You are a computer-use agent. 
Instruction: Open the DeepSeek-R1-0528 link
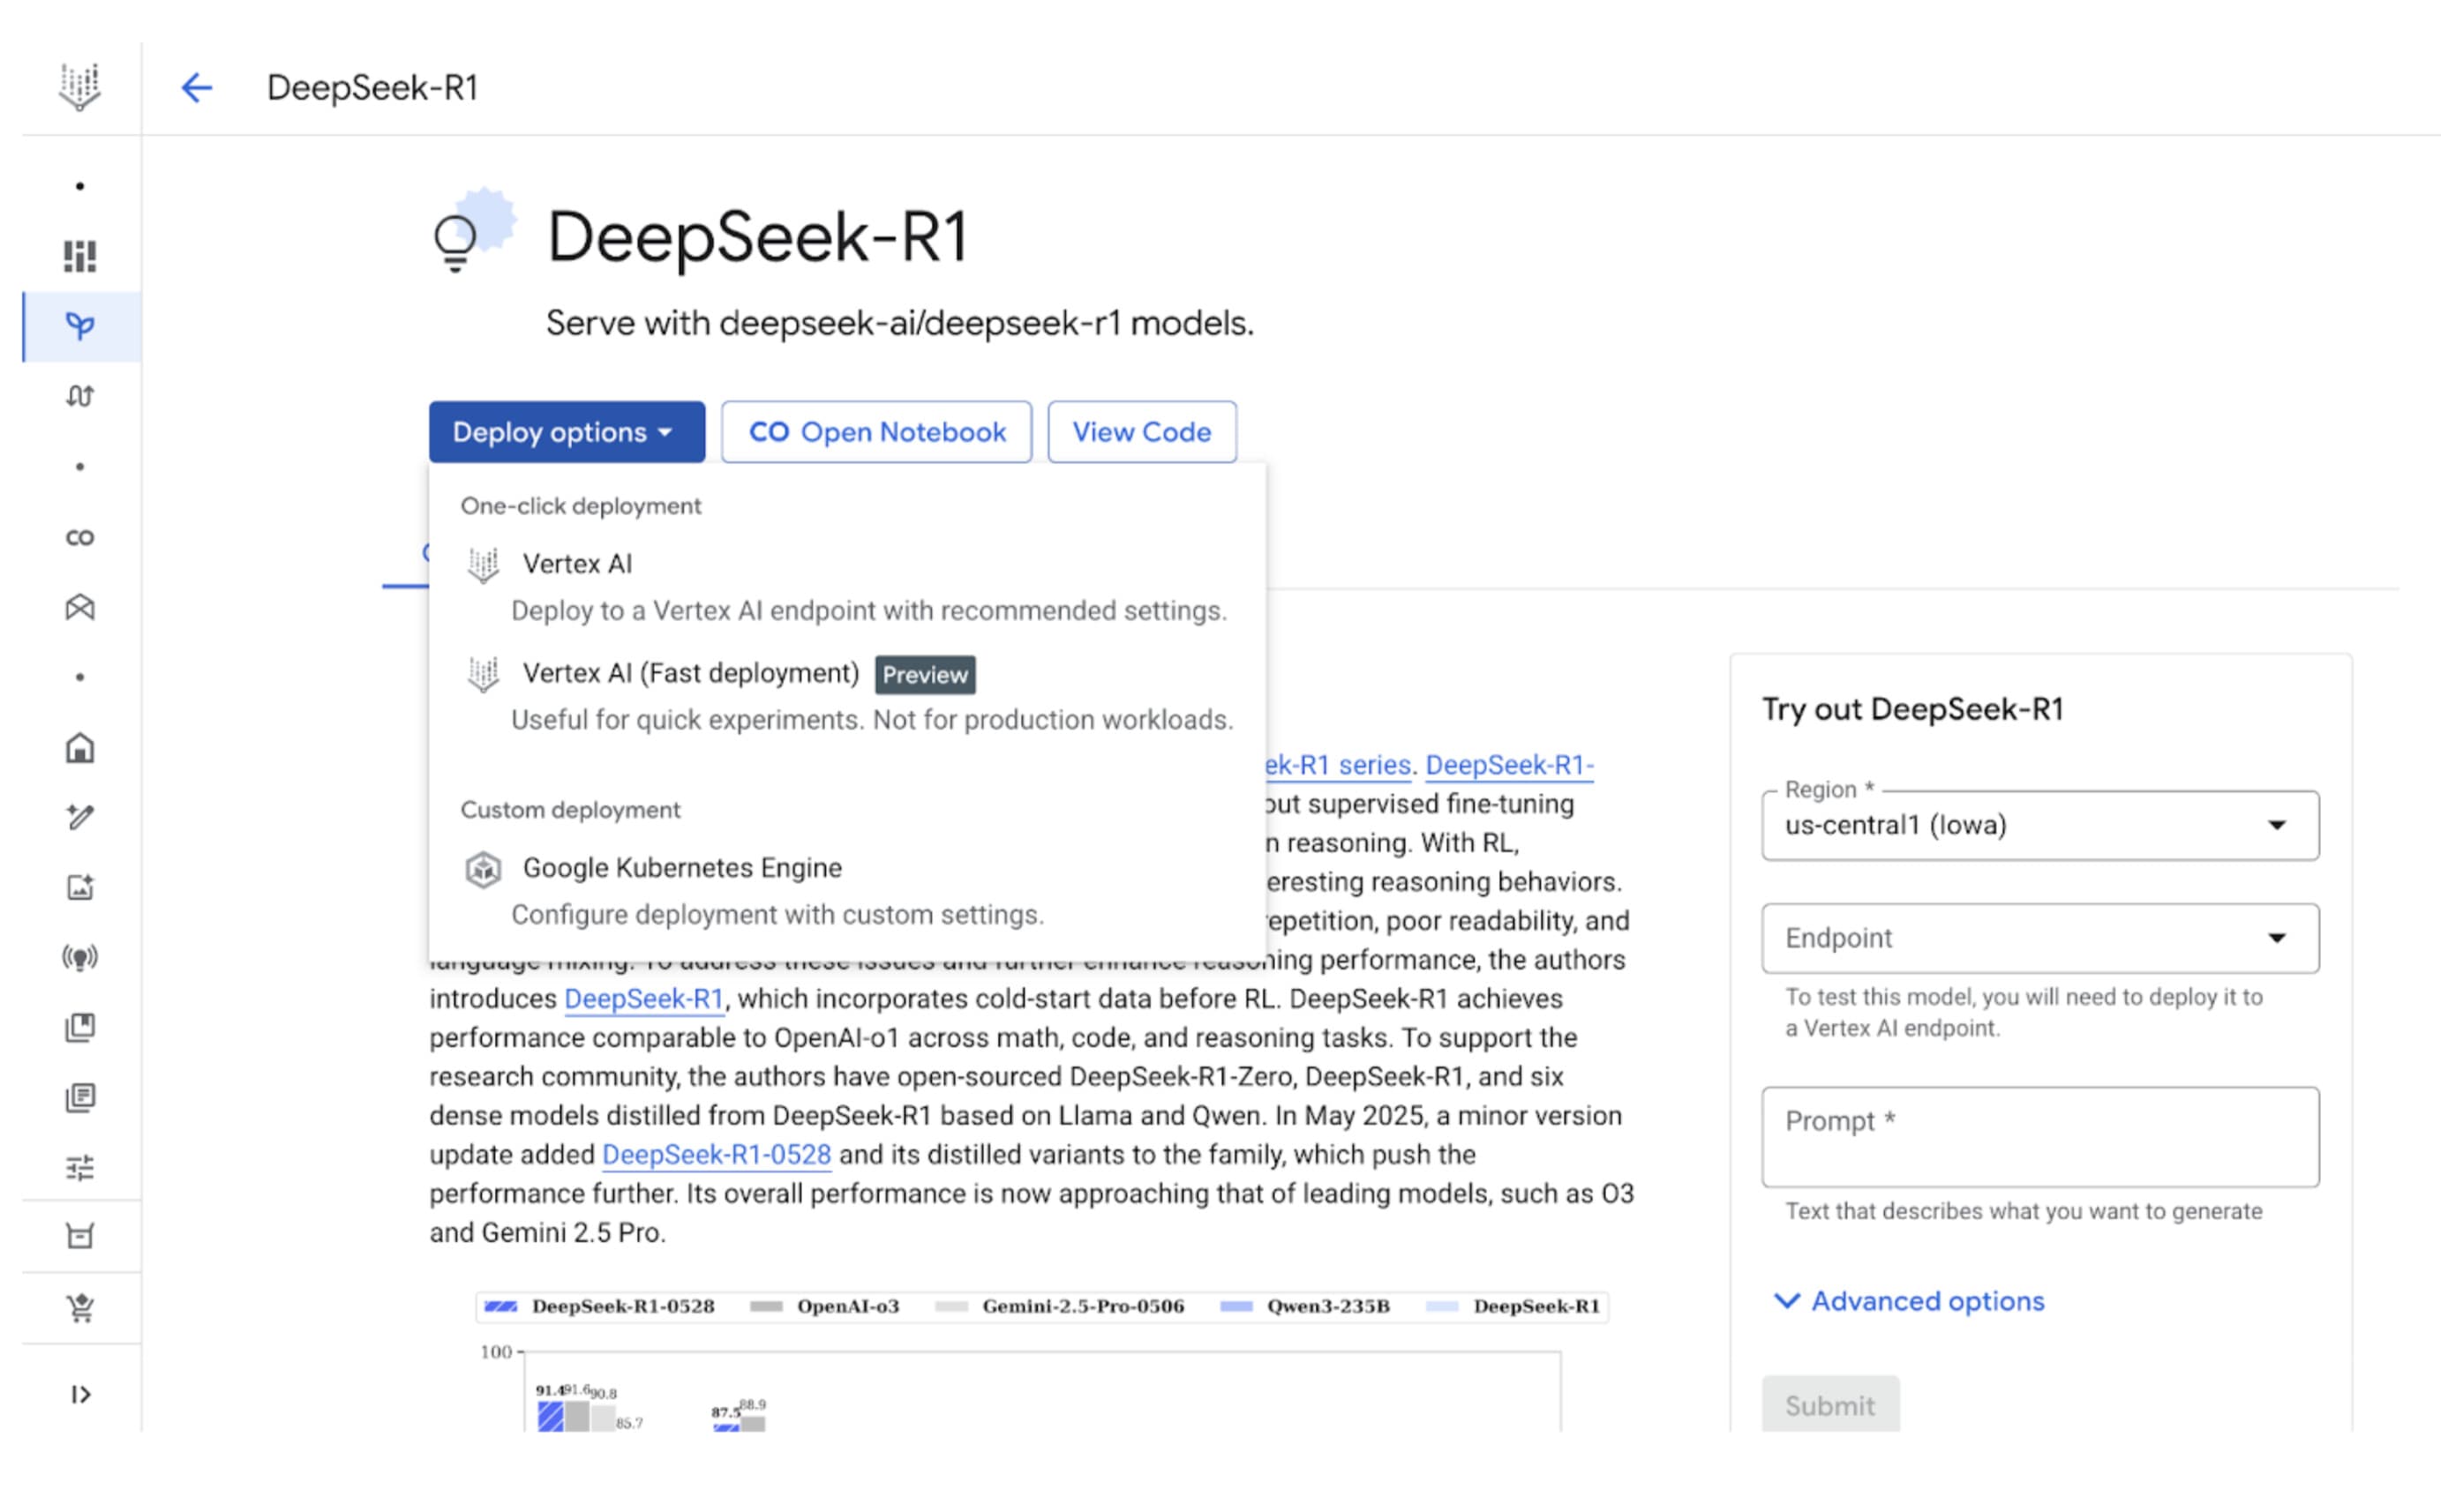(x=717, y=1155)
